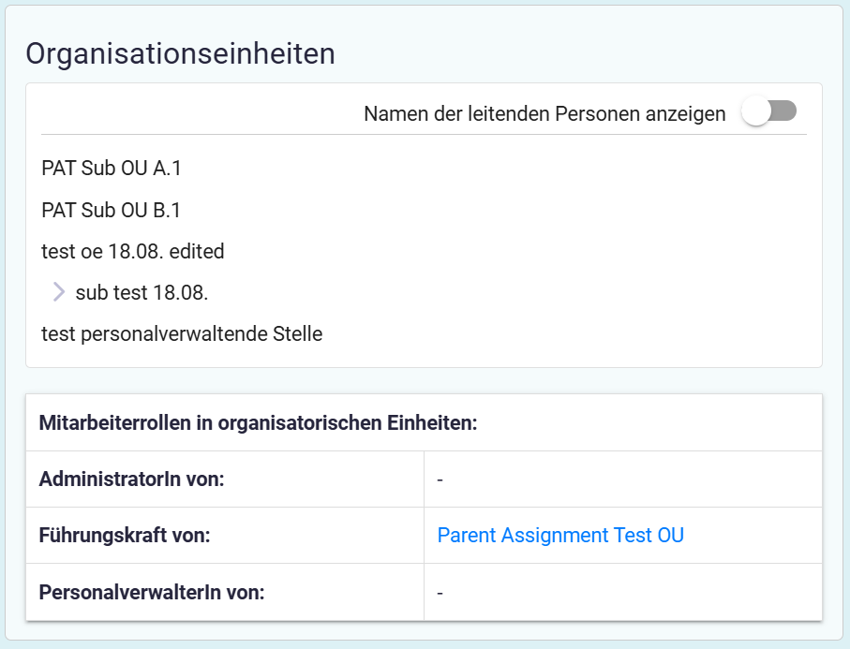The width and height of the screenshot is (850, 649).
Task: Click the white knob of the toggle switch
Action: point(755,112)
